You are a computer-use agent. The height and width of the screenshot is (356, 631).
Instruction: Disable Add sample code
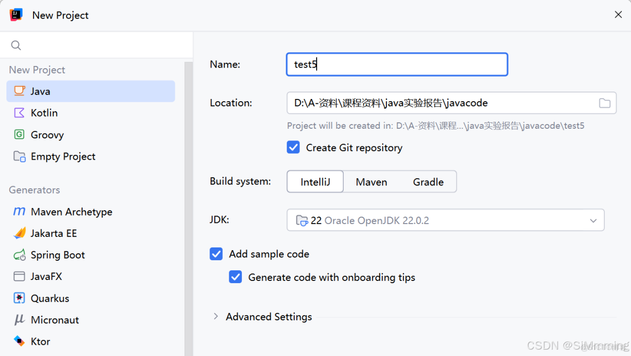point(216,254)
